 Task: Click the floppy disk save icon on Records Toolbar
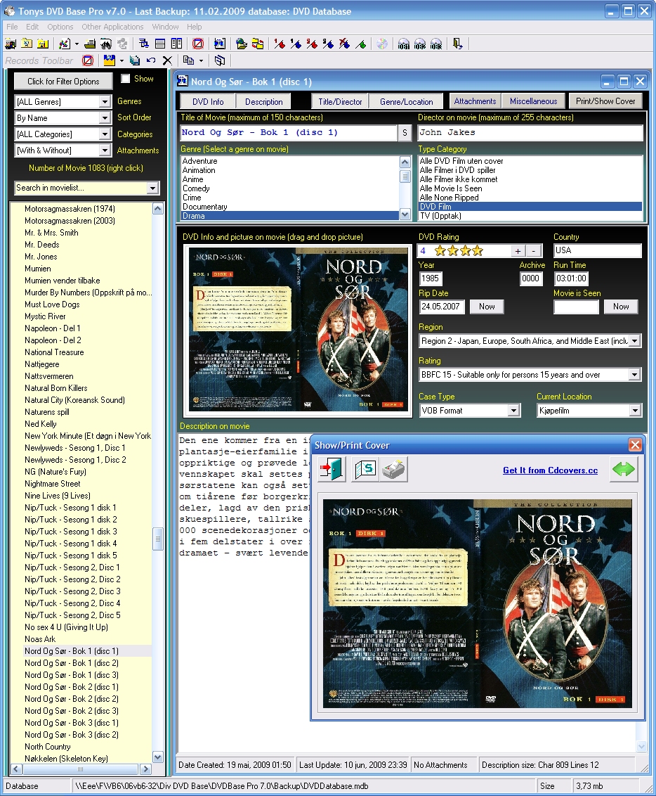pyautogui.click(x=108, y=60)
